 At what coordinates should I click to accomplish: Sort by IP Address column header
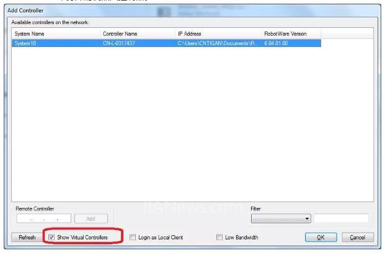(x=218, y=34)
